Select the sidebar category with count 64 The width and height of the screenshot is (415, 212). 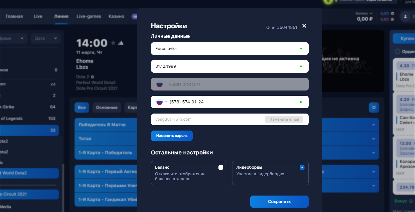[29, 107]
